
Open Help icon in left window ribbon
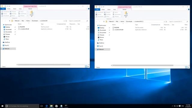(89, 9)
